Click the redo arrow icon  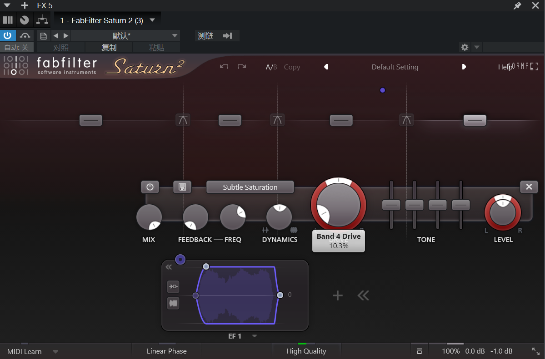tap(242, 67)
